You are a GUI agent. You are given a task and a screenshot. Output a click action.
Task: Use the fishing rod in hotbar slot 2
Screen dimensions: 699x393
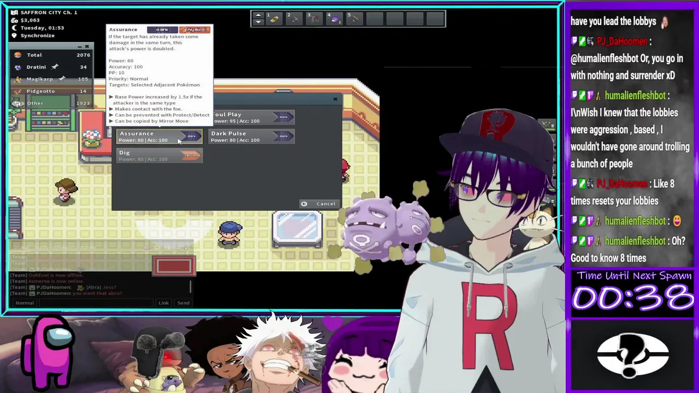click(294, 19)
